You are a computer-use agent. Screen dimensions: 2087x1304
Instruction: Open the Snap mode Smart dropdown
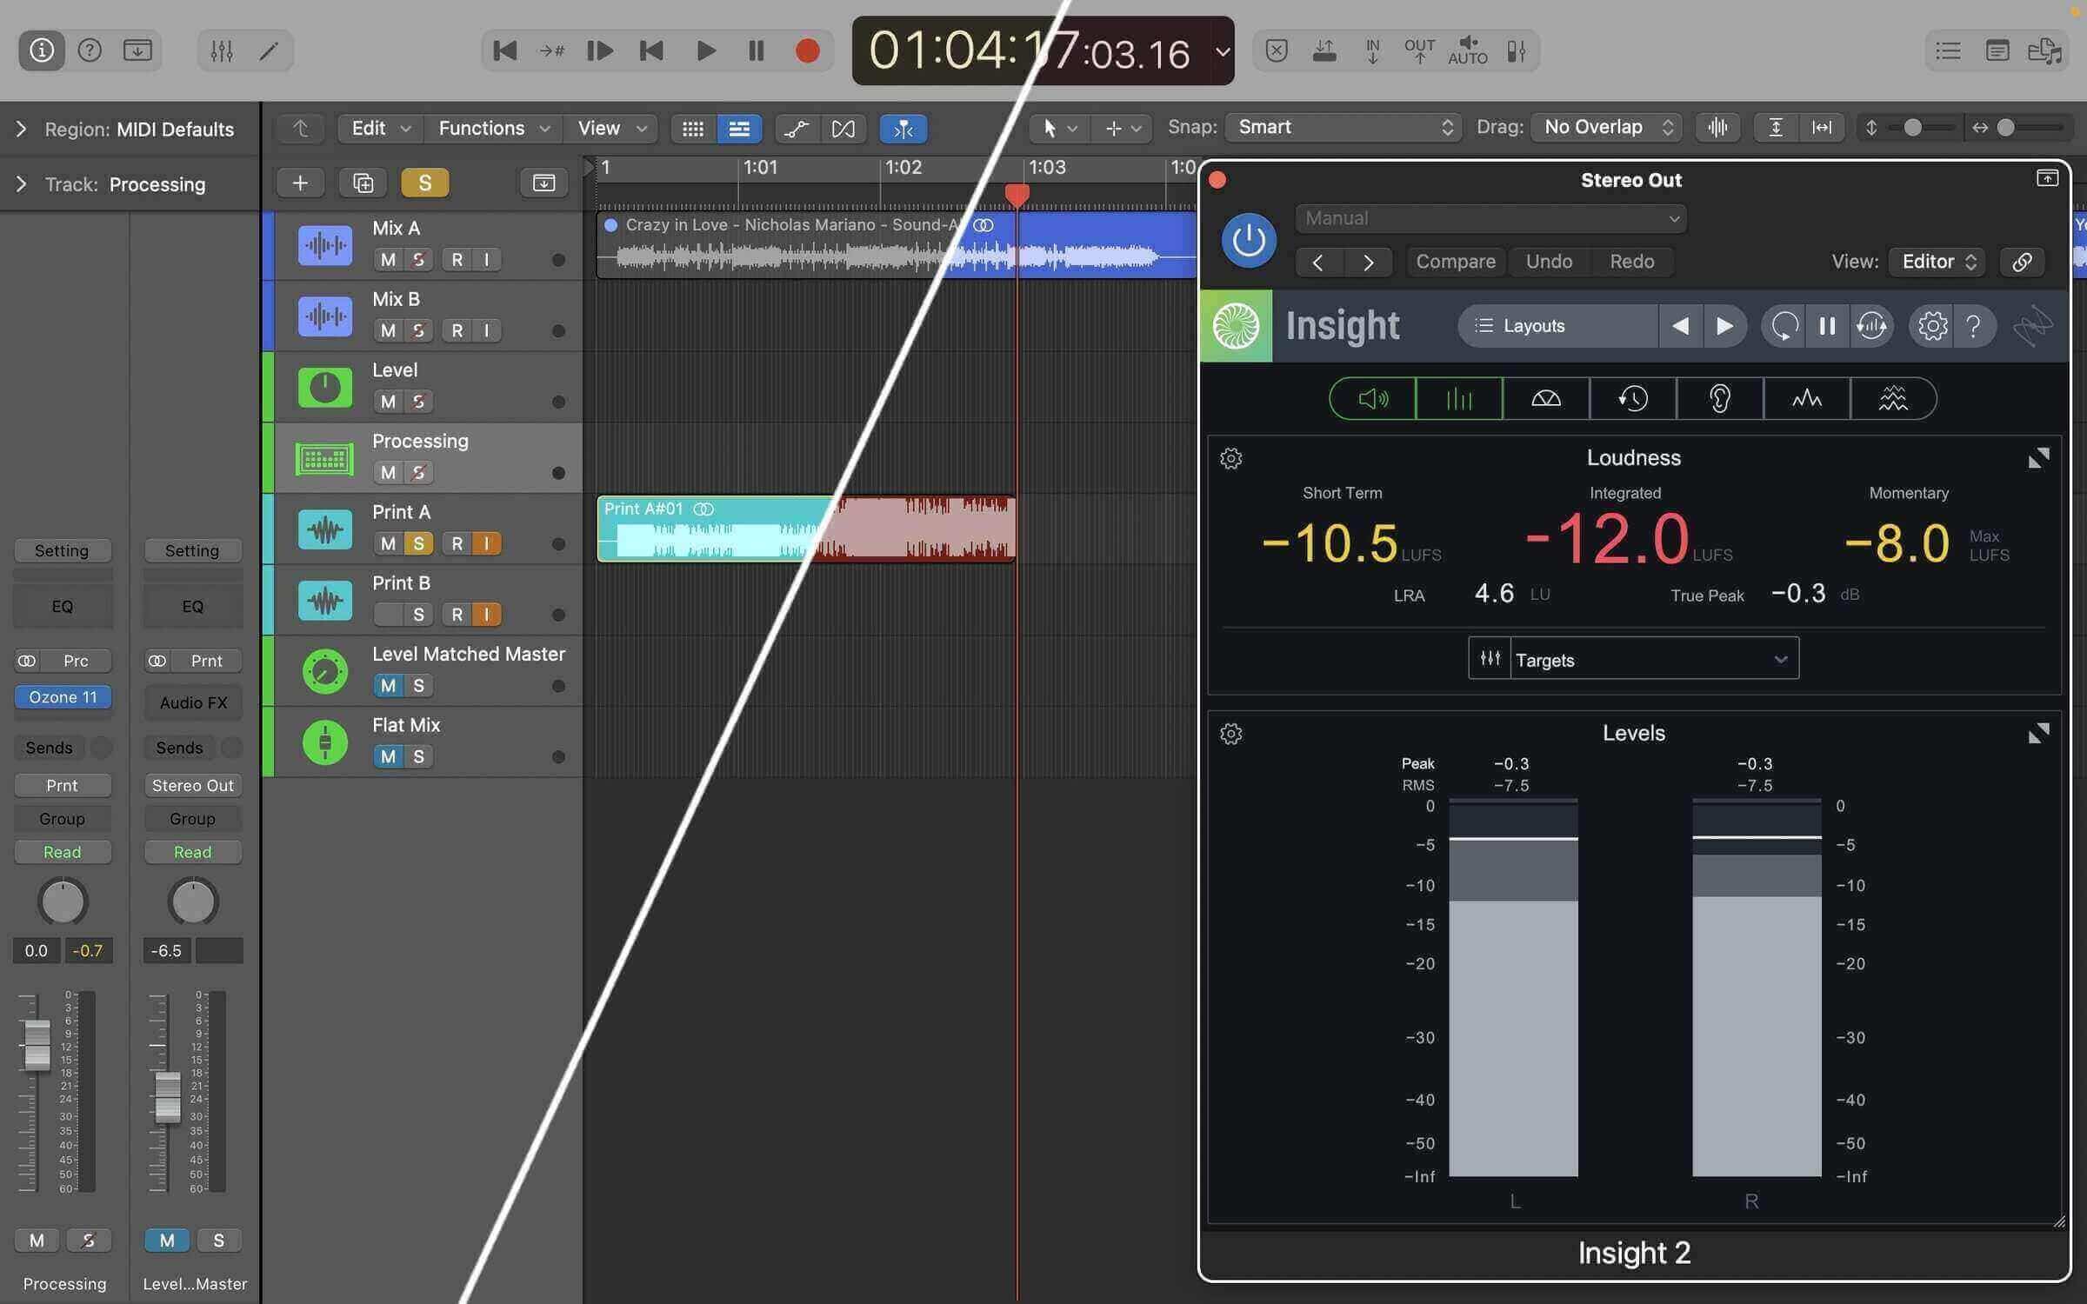[1343, 128]
